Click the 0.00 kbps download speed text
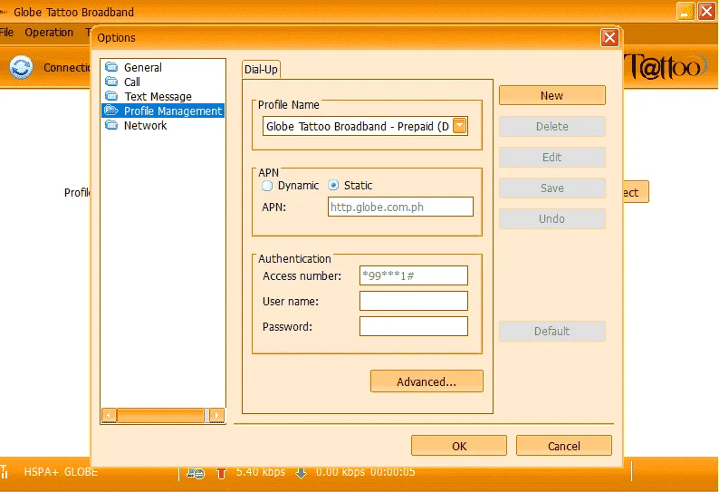719x492 pixels. point(340,472)
